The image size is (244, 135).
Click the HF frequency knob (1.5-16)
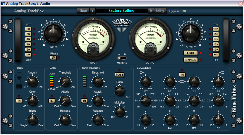tap(218, 100)
